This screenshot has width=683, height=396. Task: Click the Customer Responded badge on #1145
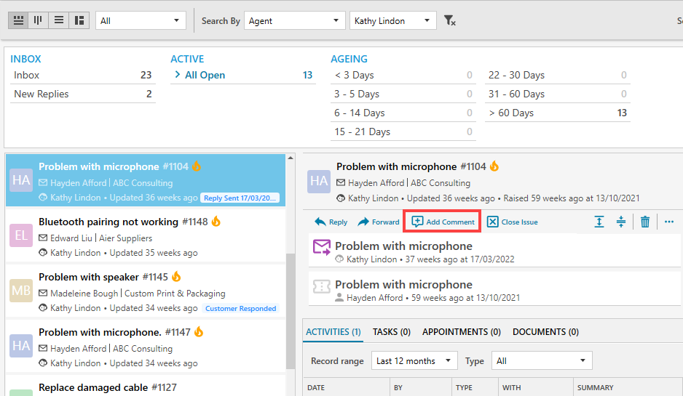click(x=240, y=309)
